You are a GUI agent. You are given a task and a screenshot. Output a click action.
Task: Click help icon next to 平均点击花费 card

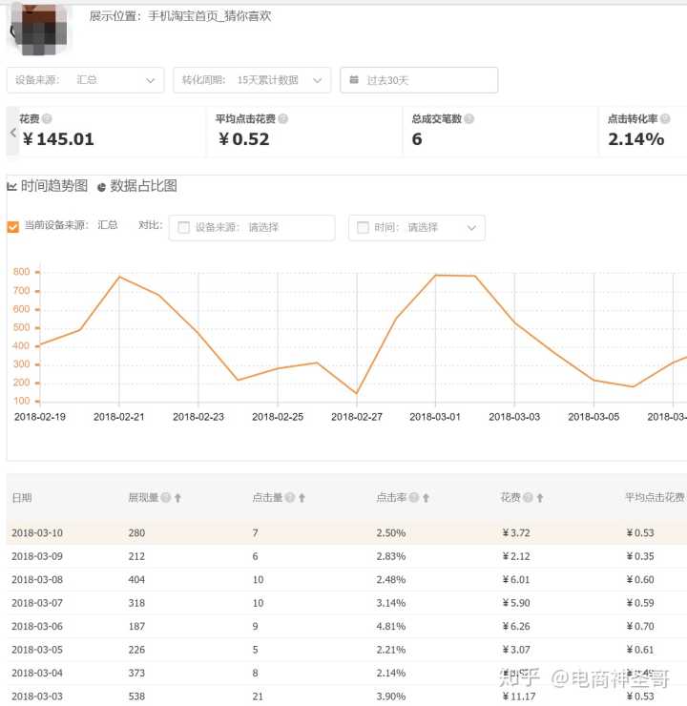coord(283,119)
